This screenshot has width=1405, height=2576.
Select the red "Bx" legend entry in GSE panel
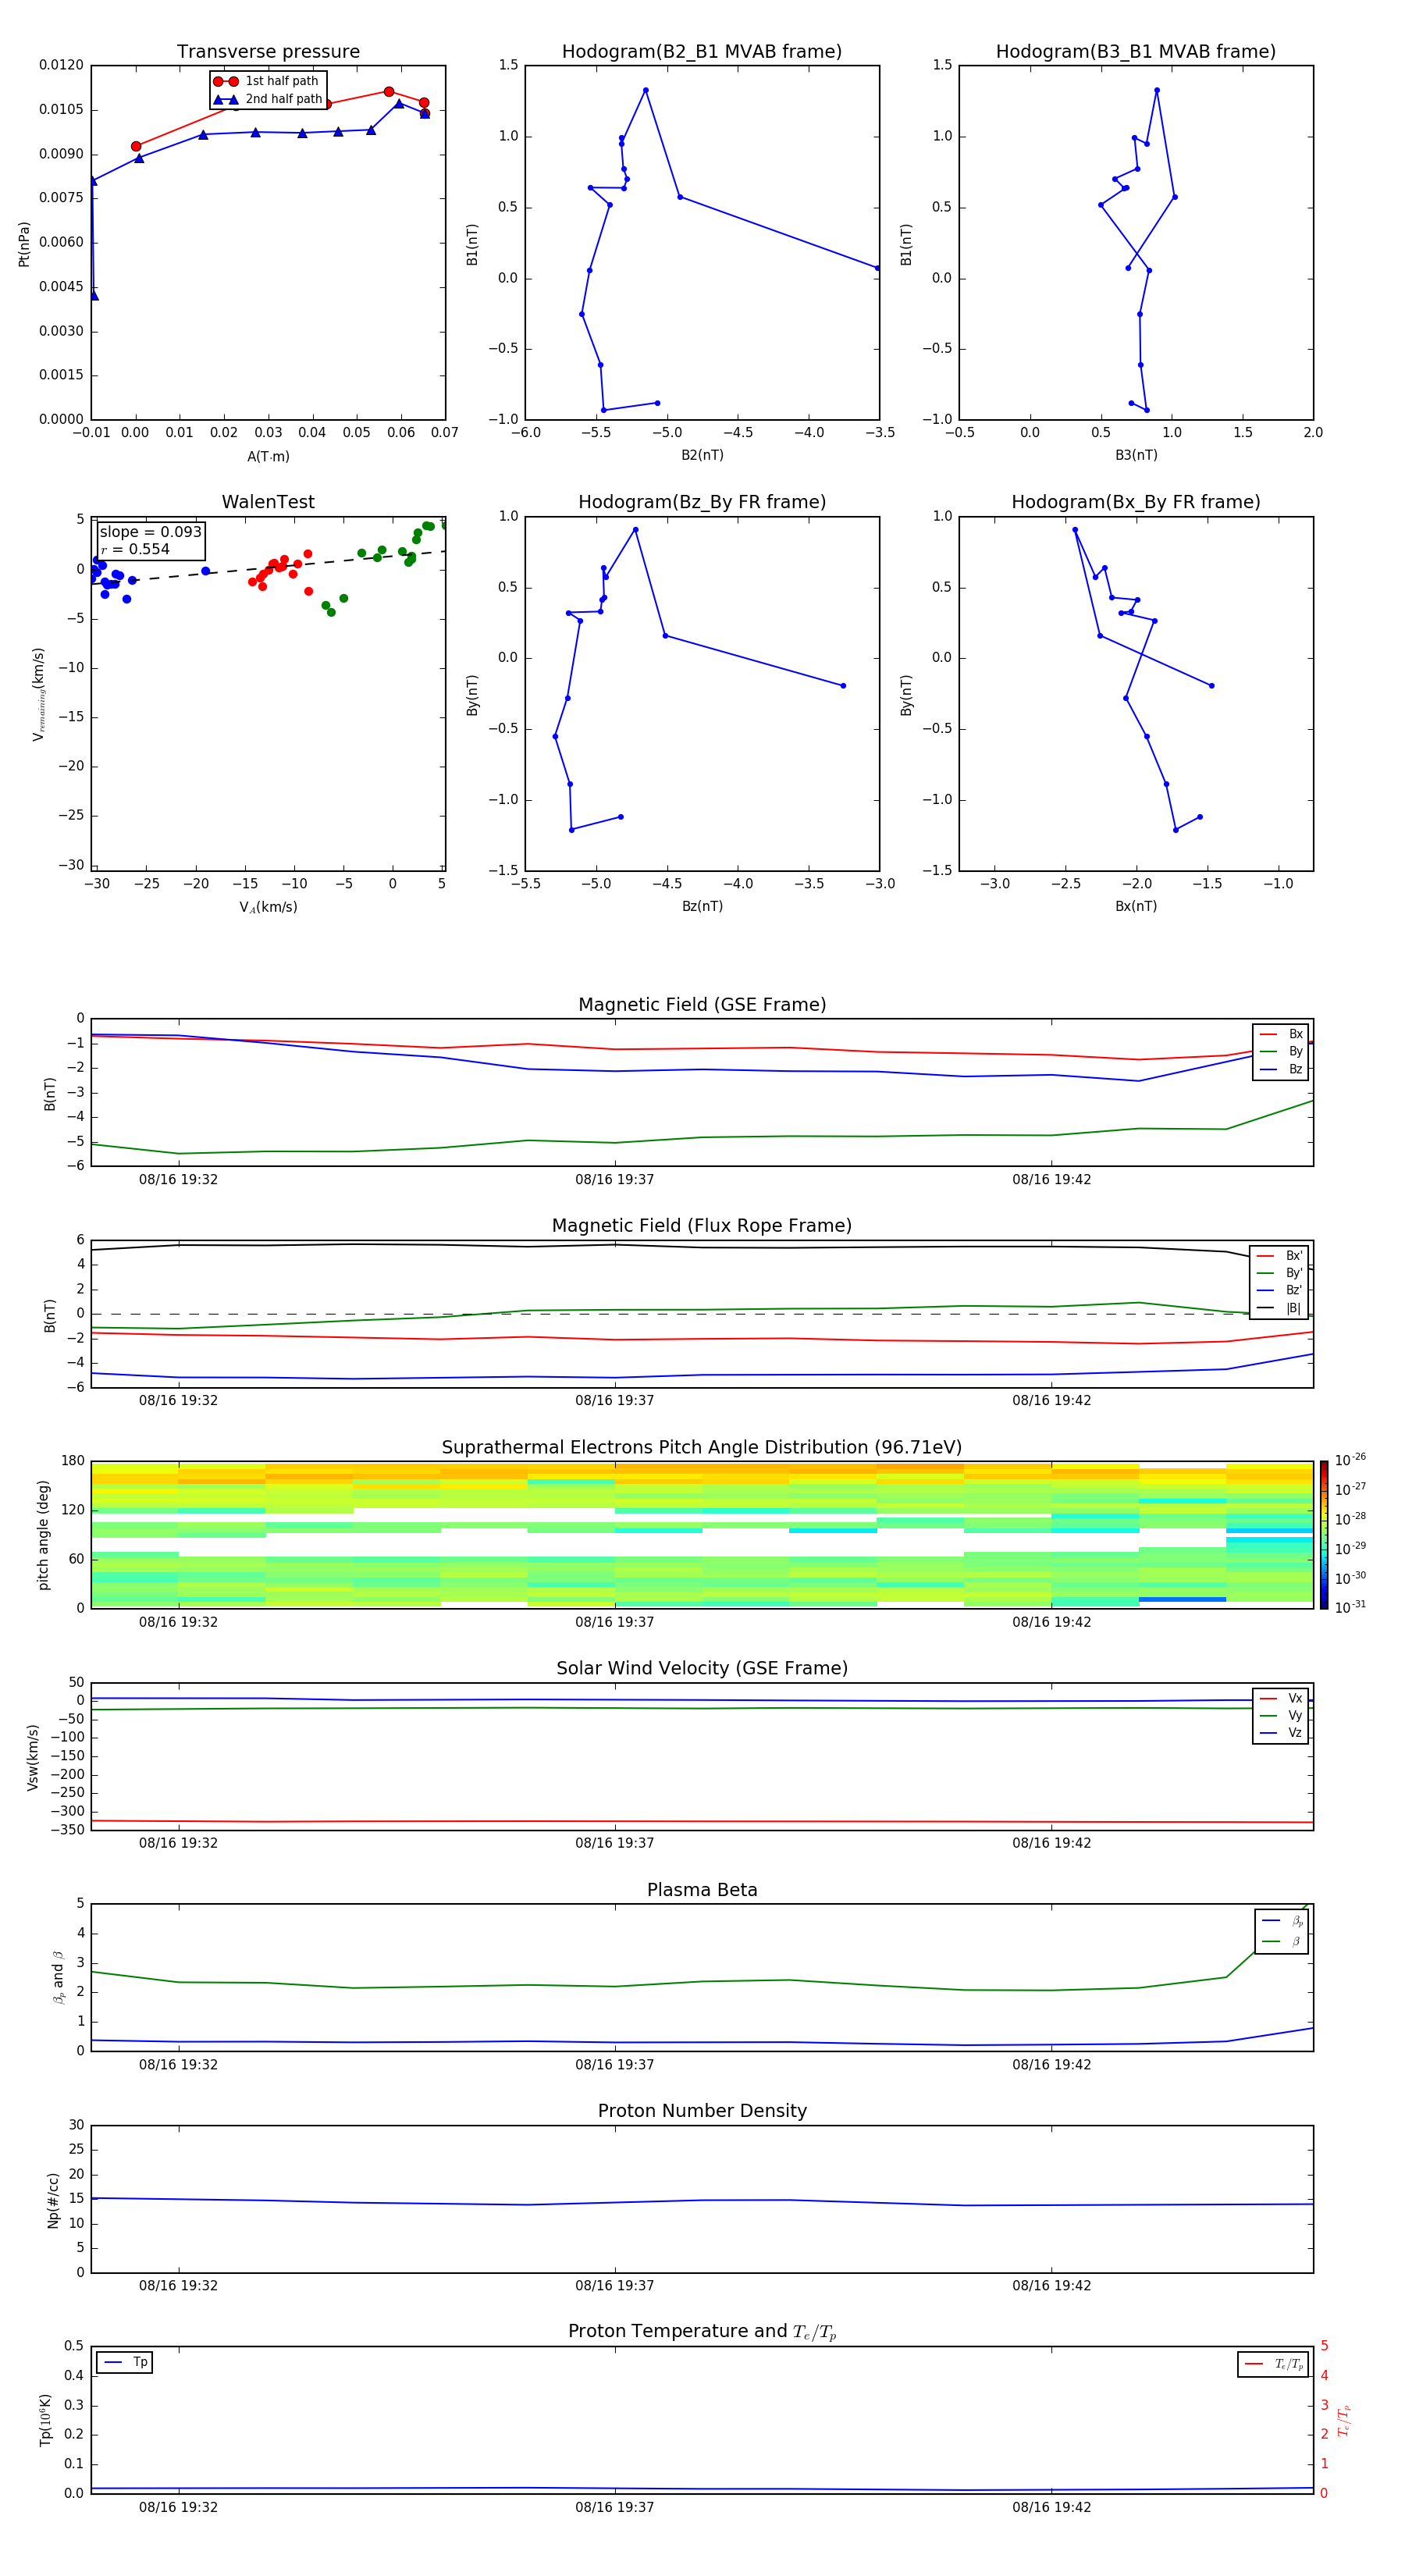(x=1281, y=1034)
